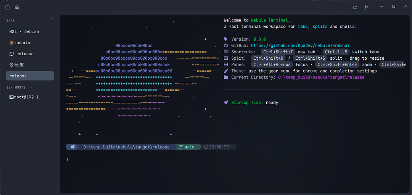Click the version number 0.8.0

click(x=260, y=39)
